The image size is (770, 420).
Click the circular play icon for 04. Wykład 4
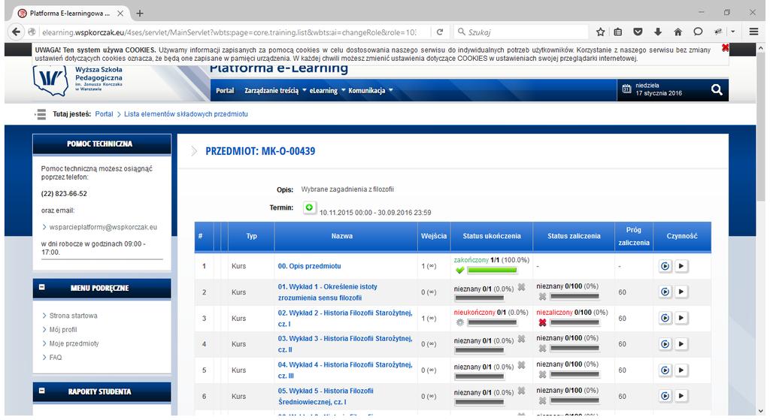coord(665,370)
